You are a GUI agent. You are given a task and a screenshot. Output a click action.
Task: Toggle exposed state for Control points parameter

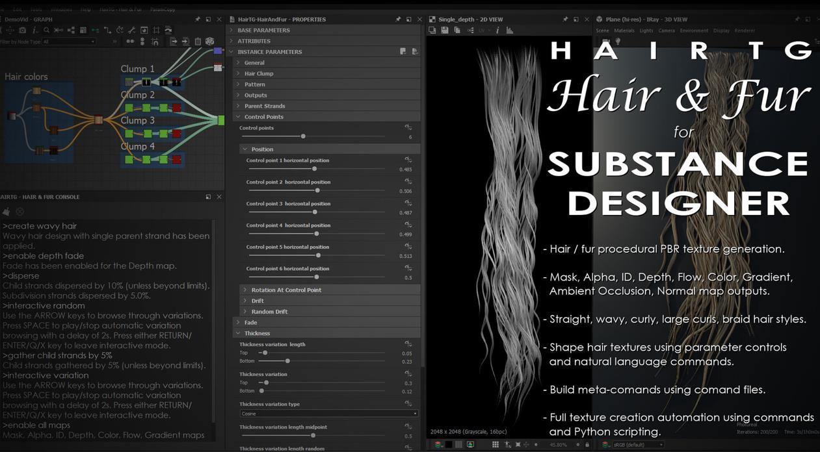[x=408, y=128]
